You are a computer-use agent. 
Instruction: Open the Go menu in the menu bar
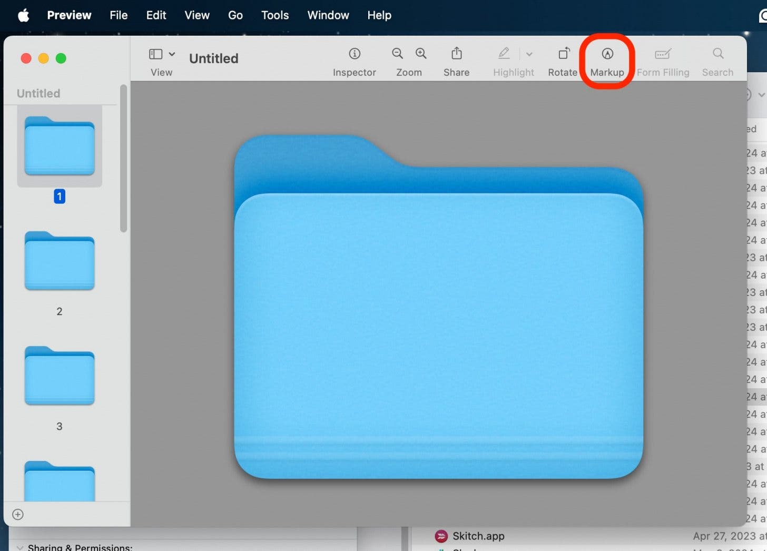pos(235,15)
